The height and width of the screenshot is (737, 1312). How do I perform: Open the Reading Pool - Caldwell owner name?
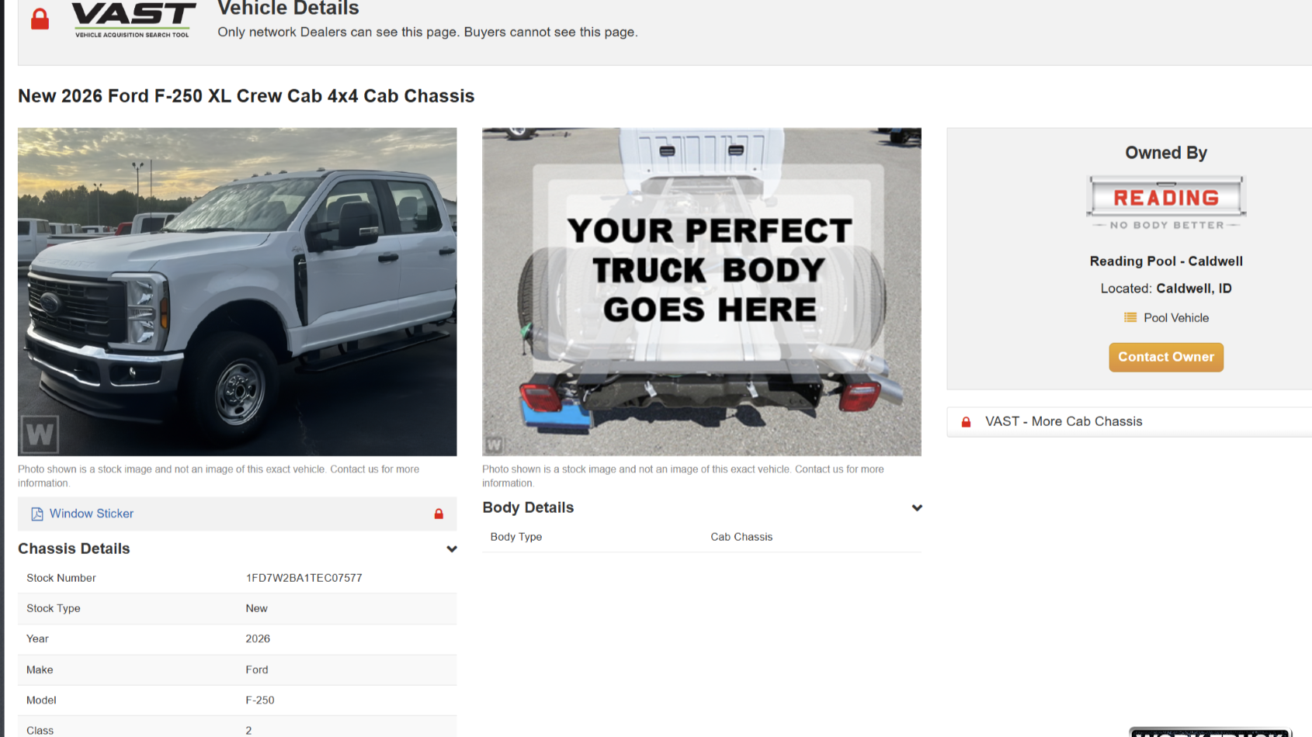1165,261
